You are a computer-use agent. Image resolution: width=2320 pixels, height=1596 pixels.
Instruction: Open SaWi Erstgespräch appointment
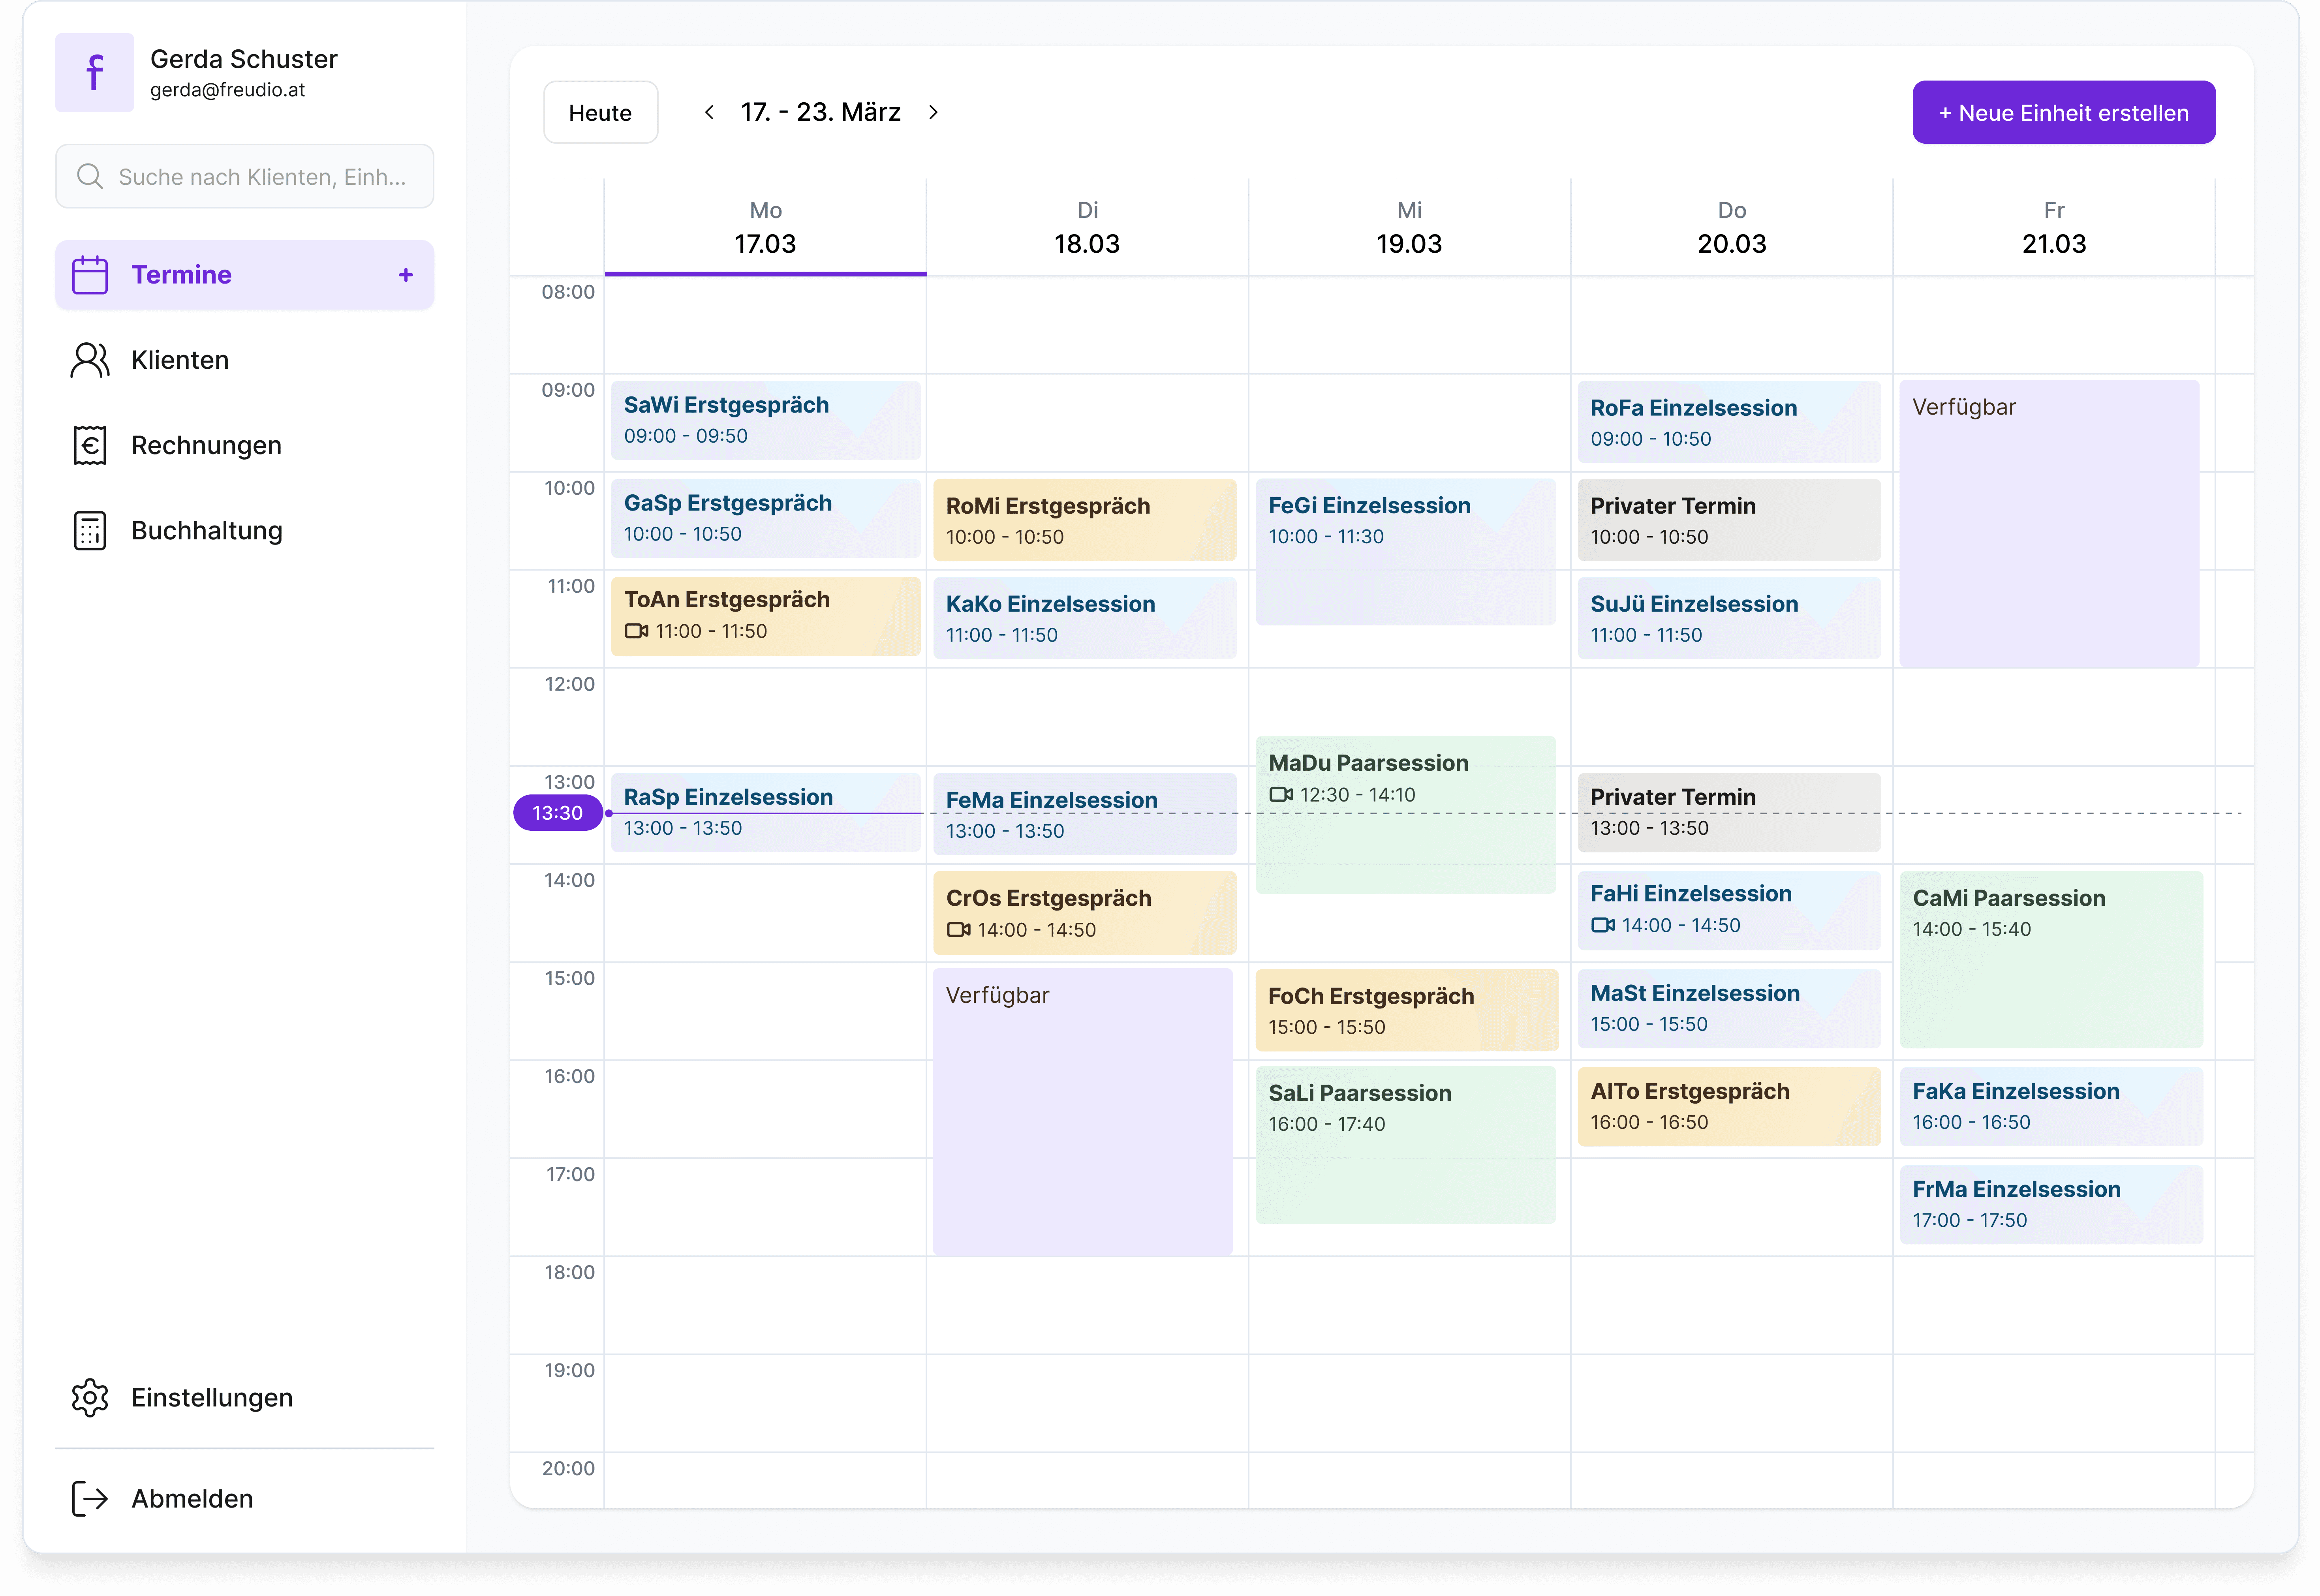tap(766, 420)
